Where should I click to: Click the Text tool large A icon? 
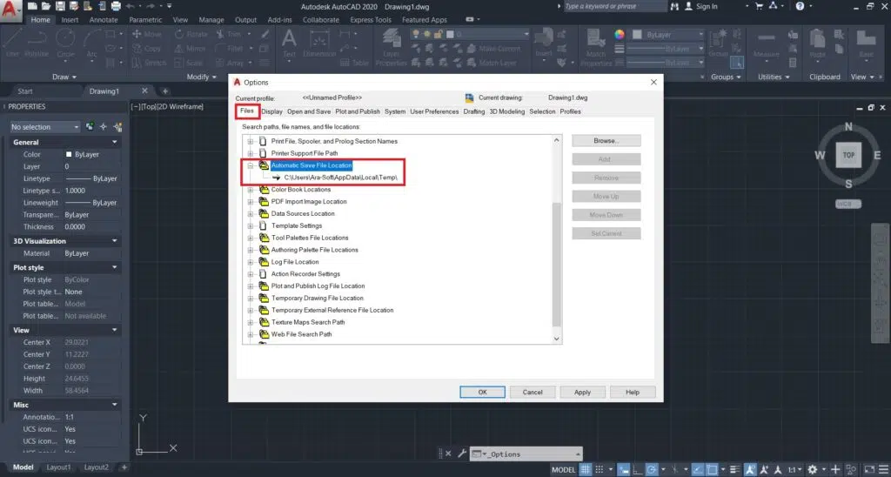(x=289, y=38)
